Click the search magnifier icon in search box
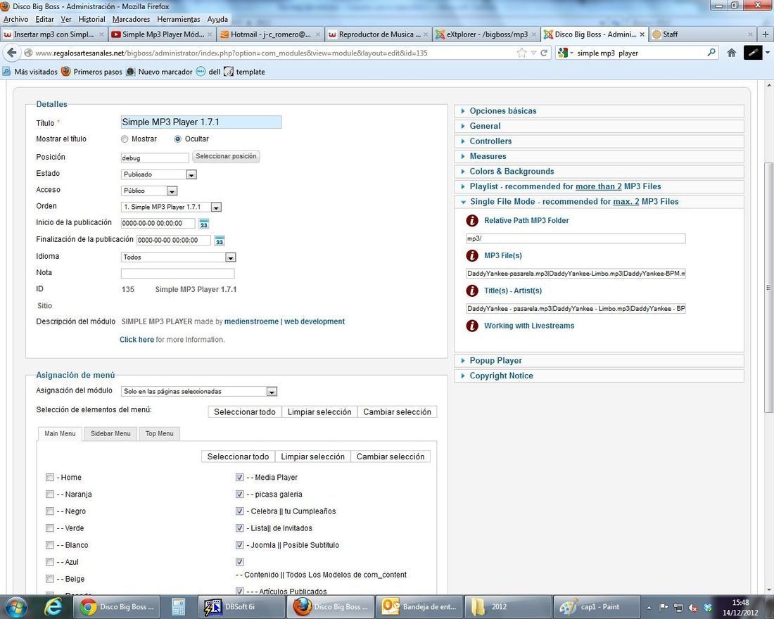The height and width of the screenshot is (619, 774). pos(711,52)
